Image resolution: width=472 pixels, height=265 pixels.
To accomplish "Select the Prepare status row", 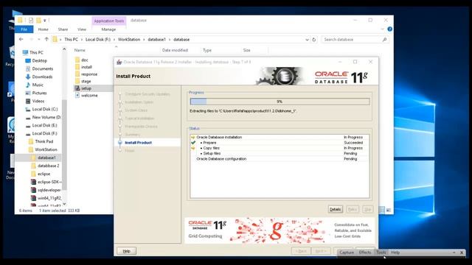I will [x=280, y=143].
